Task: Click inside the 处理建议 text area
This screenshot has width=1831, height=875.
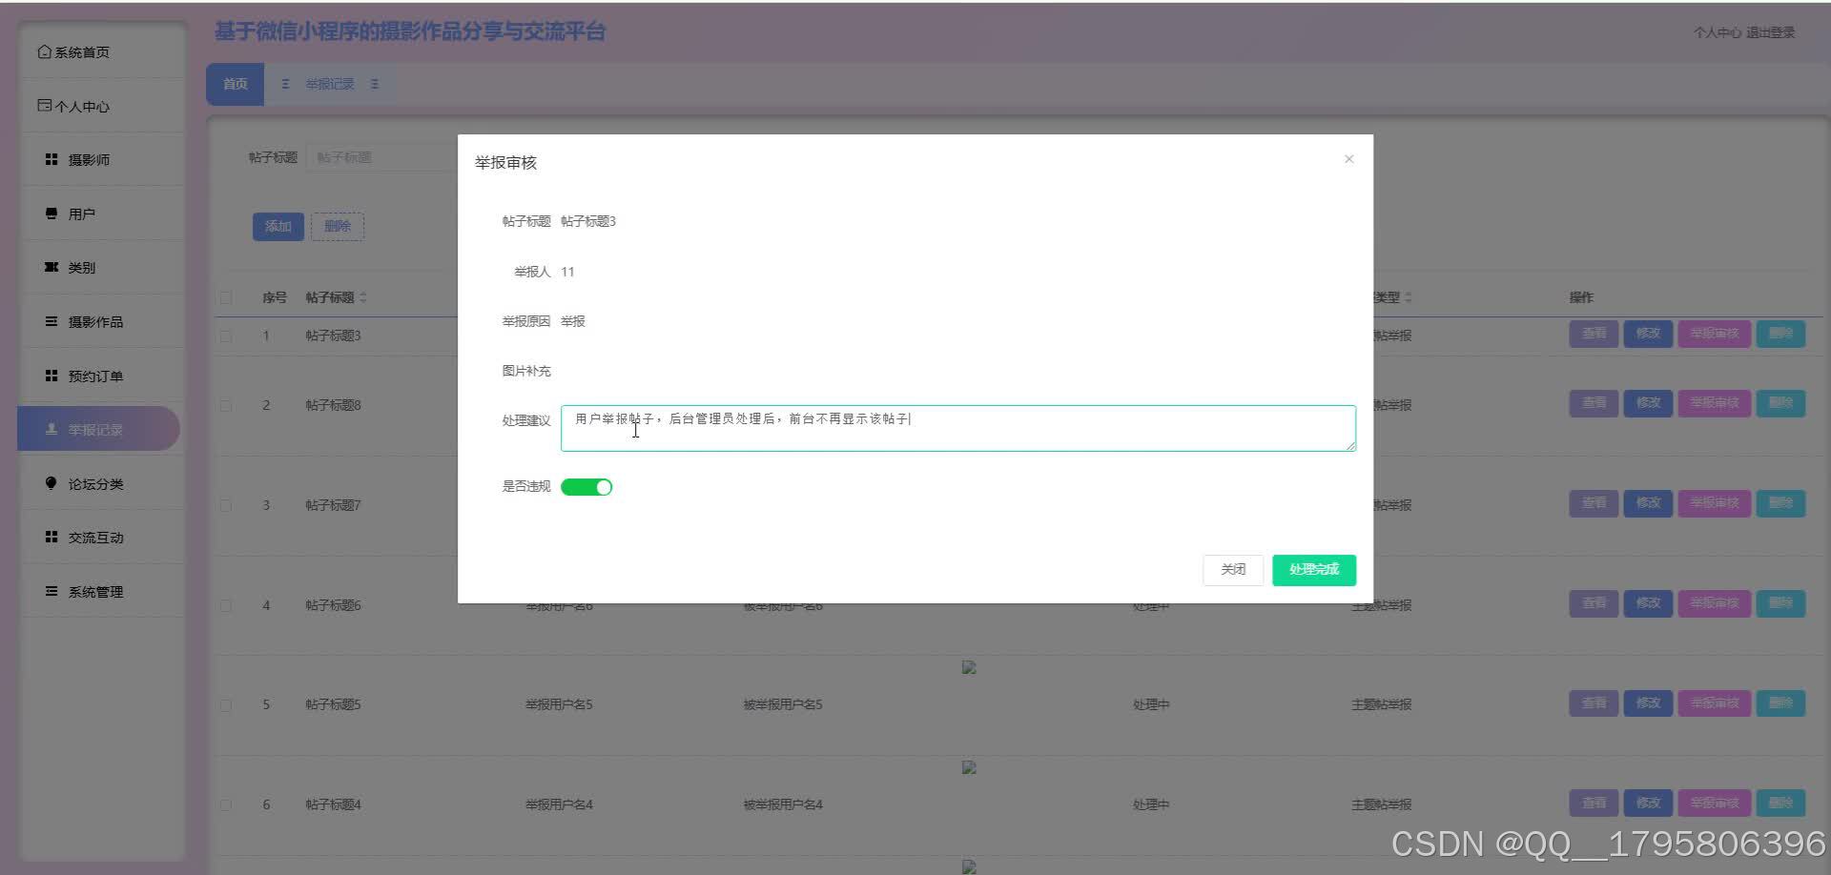Action: coord(957,427)
